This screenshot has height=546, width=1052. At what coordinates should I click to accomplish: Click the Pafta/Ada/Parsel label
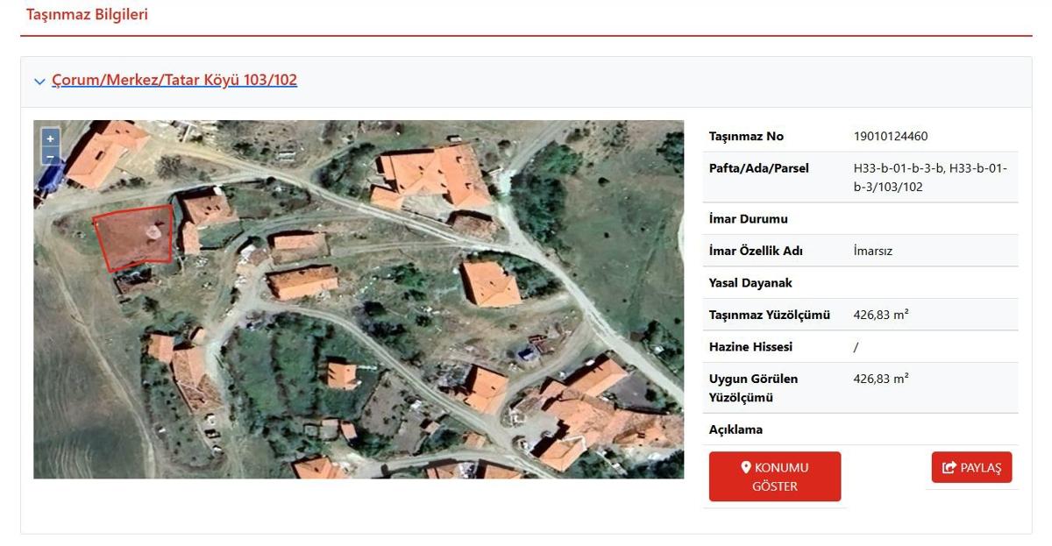758,168
